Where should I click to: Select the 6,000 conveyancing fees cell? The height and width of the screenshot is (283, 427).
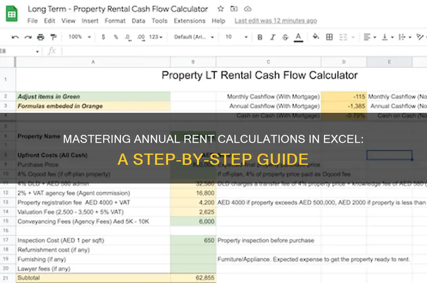click(193, 221)
